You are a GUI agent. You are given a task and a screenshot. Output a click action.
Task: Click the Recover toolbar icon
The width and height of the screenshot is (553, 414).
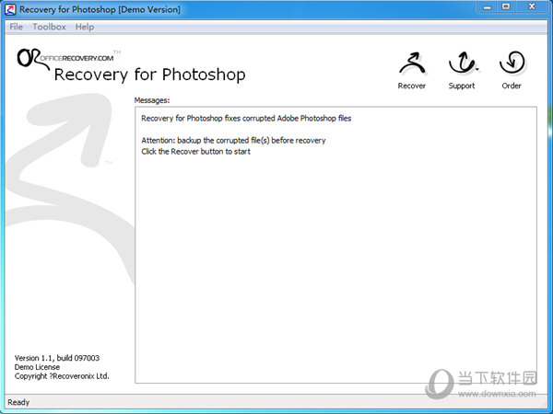(412, 63)
